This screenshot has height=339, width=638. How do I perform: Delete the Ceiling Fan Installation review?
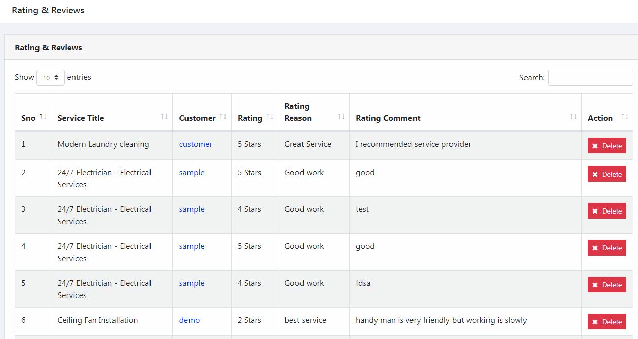point(607,322)
